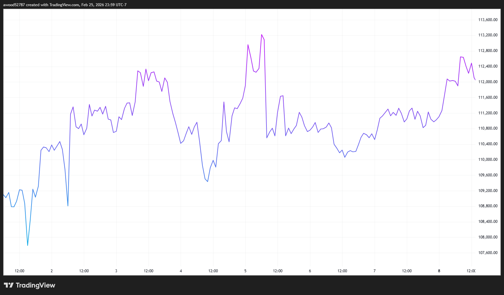504x295 pixels.
Task: Click the date label 3 on the time axis
Action: [x=116, y=271]
